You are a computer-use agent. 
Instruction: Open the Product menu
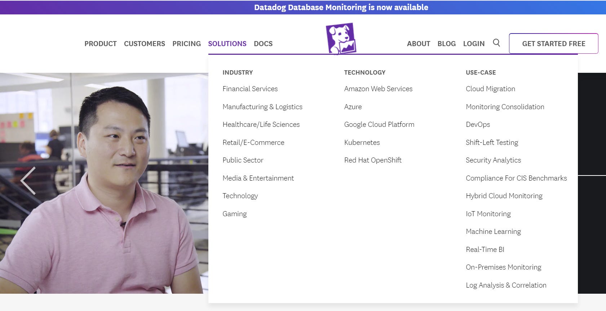click(x=101, y=44)
